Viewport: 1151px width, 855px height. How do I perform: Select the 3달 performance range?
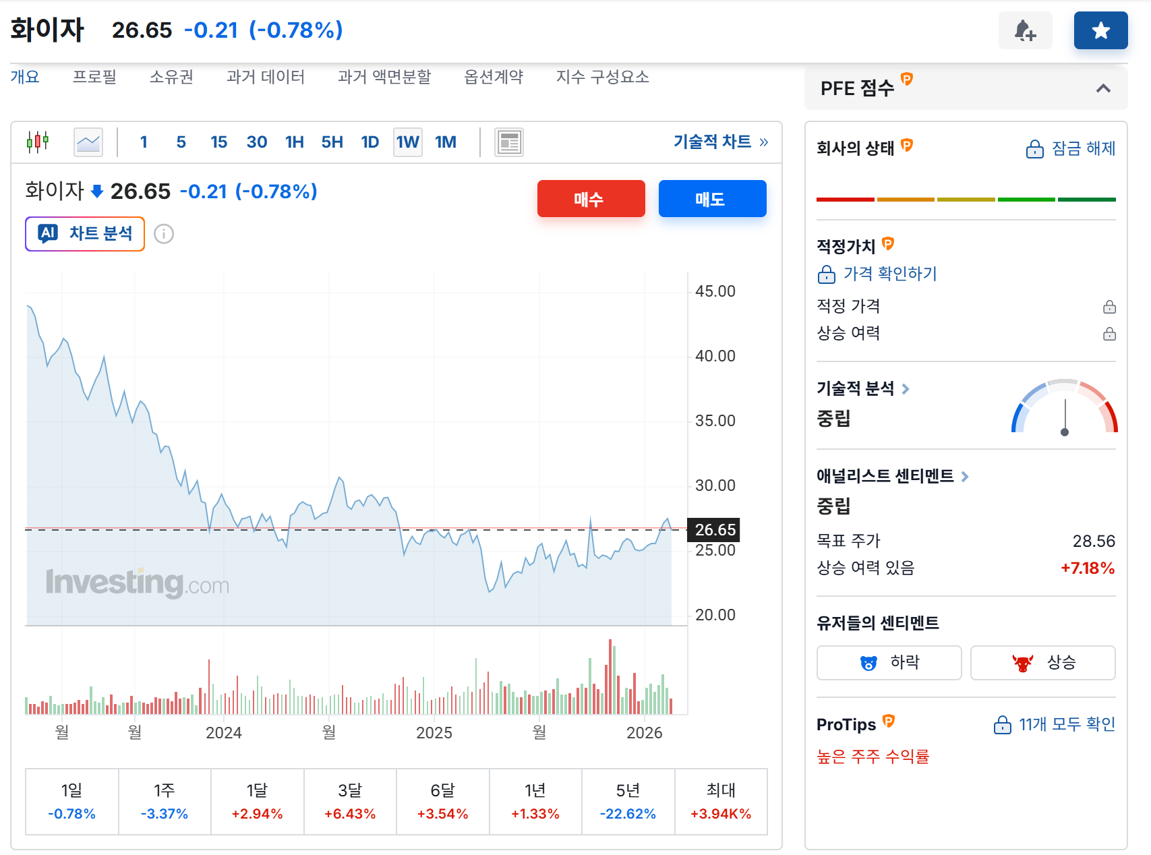click(x=350, y=802)
